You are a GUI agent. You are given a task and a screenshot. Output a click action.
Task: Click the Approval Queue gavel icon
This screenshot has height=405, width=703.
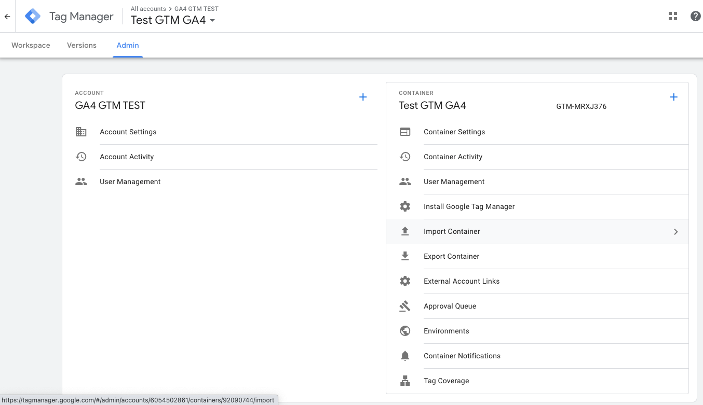coord(405,306)
